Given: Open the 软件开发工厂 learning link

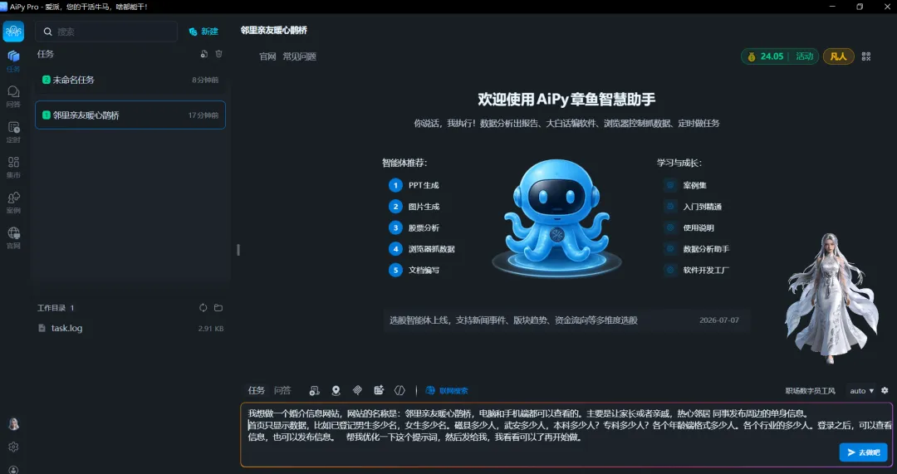Looking at the screenshot, I should [x=697, y=270].
